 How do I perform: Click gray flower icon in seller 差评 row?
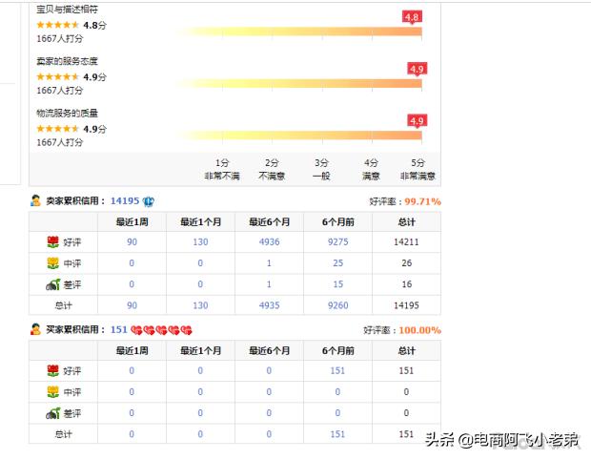tap(52, 284)
